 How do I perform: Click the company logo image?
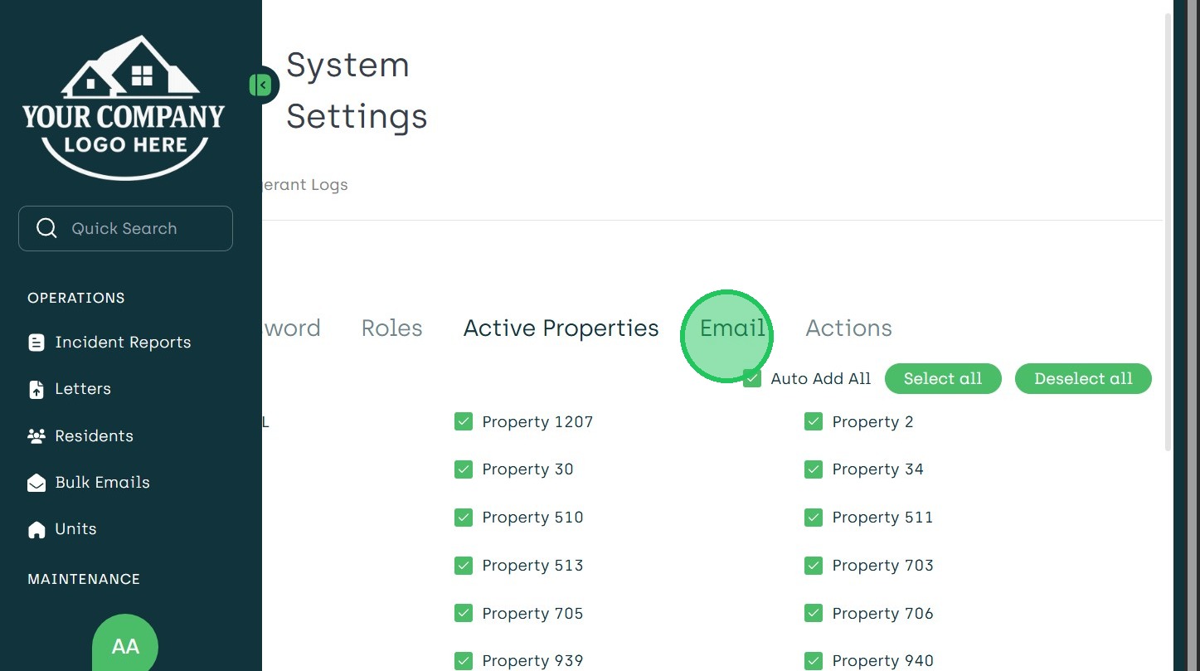click(124, 107)
